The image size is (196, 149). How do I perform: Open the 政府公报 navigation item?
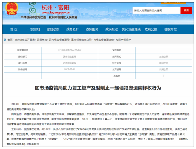click(x=151, y=29)
